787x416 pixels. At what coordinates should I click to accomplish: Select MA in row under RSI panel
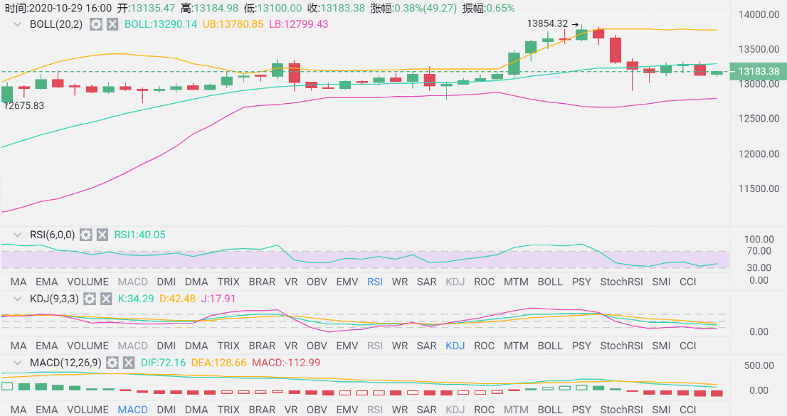tap(19, 282)
